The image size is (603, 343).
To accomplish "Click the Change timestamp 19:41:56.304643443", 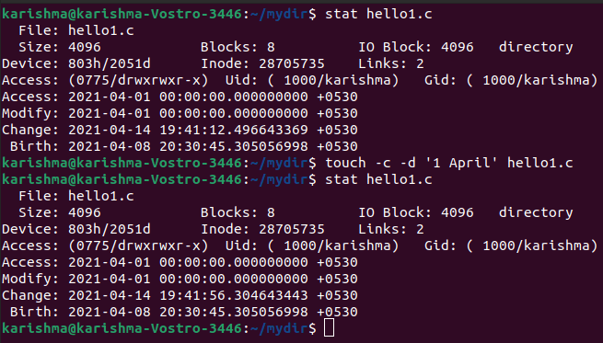I will pyautogui.click(x=234, y=295).
